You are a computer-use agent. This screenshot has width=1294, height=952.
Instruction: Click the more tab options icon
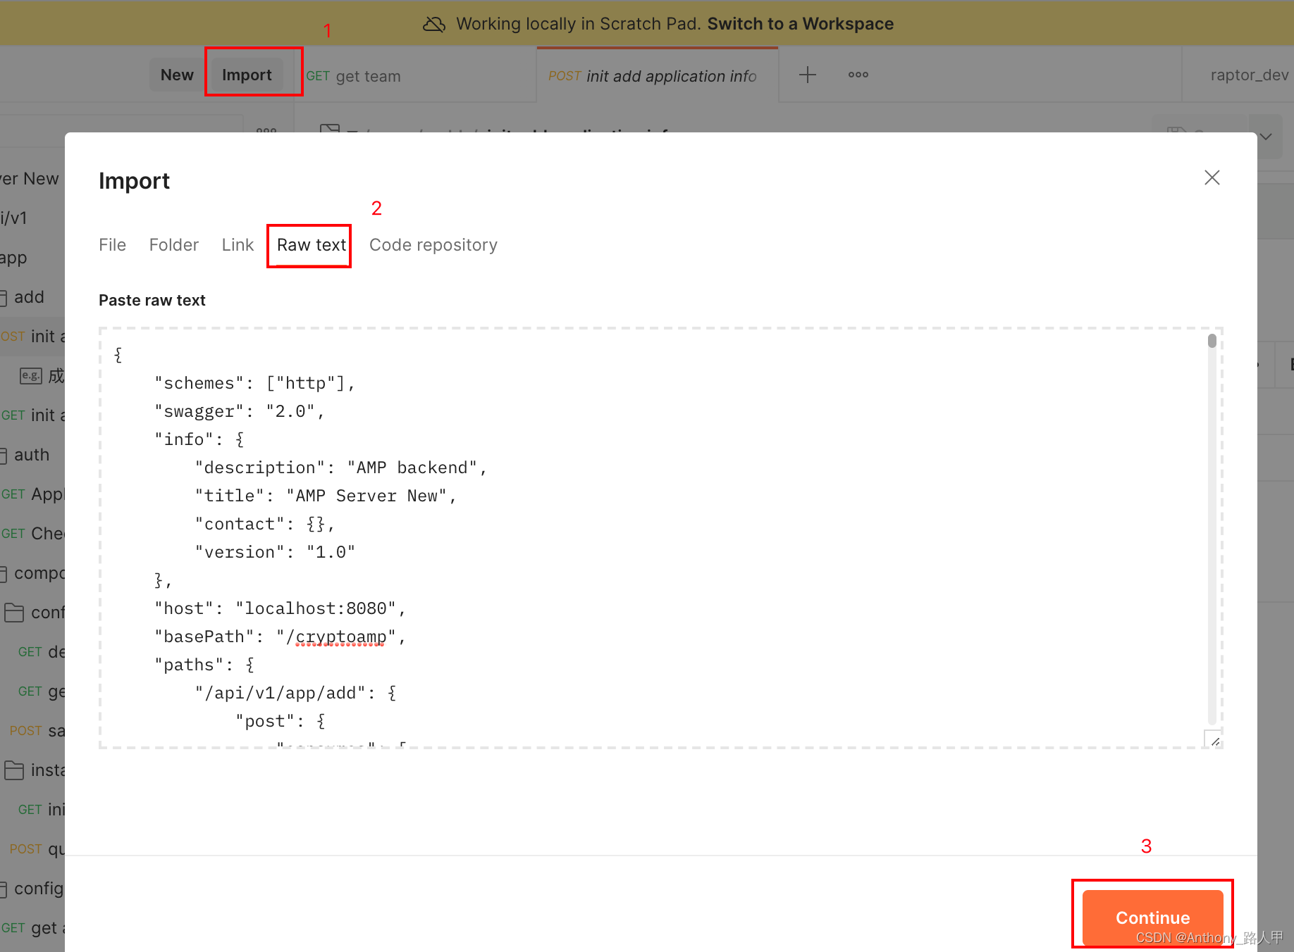pyautogui.click(x=858, y=75)
